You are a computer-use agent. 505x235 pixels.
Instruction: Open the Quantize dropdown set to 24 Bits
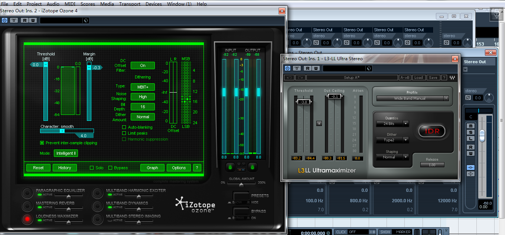(x=392, y=123)
